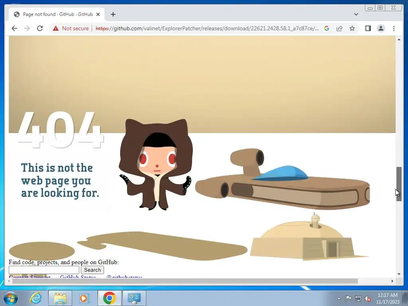This screenshot has width=408, height=306.
Task: Click the 404 heading text
Action: pos(61,130)
